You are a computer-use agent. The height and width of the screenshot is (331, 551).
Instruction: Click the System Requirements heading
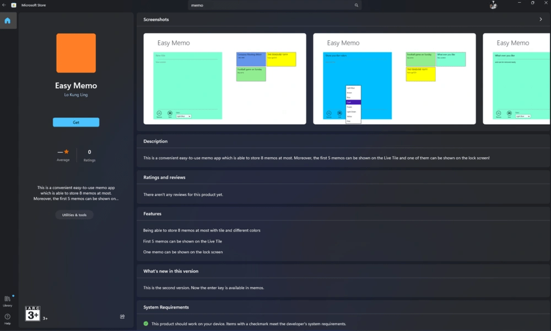click(166, 307)
